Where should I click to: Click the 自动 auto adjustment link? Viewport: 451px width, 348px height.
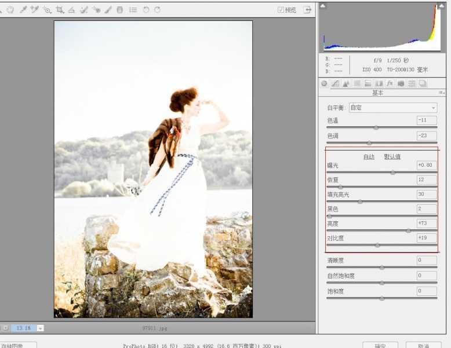coord(369,157)
